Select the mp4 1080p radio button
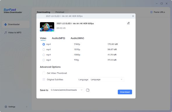 click(x=44, y=55)
